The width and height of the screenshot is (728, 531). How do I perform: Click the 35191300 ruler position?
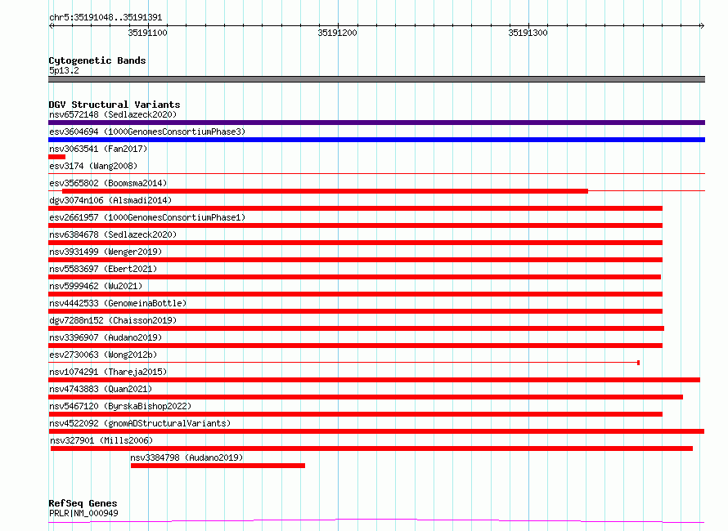528,33
